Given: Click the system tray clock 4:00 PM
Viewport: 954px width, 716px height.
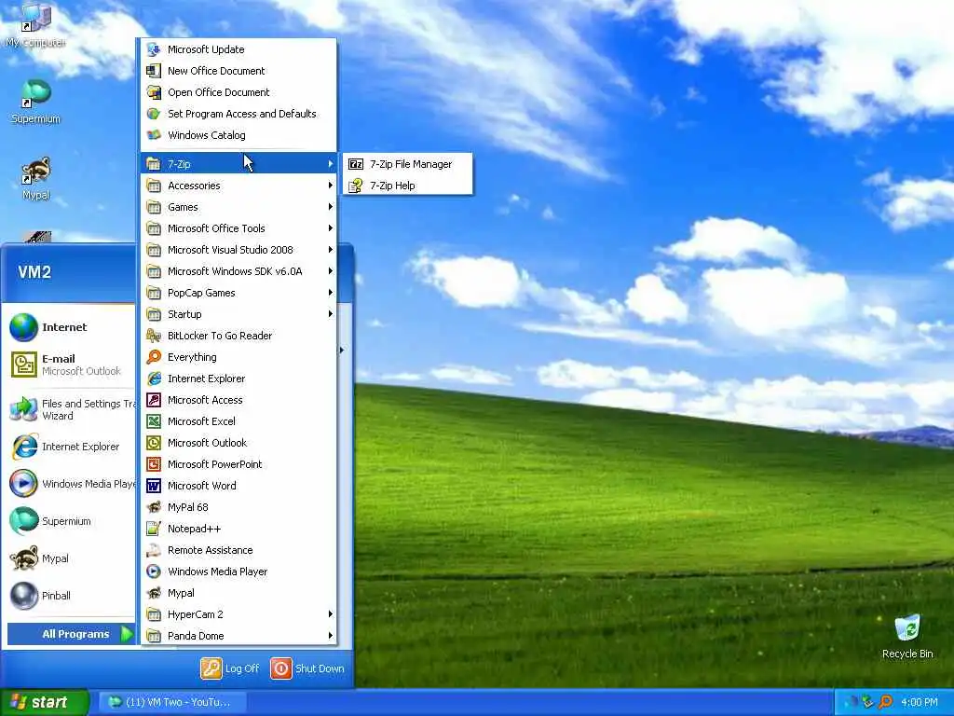Looking at the screenshot, I should (x=920, y=702).
